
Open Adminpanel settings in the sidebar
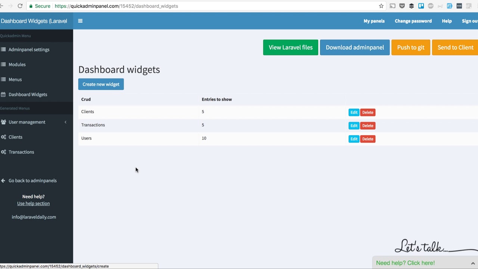[x=29, y=49]
